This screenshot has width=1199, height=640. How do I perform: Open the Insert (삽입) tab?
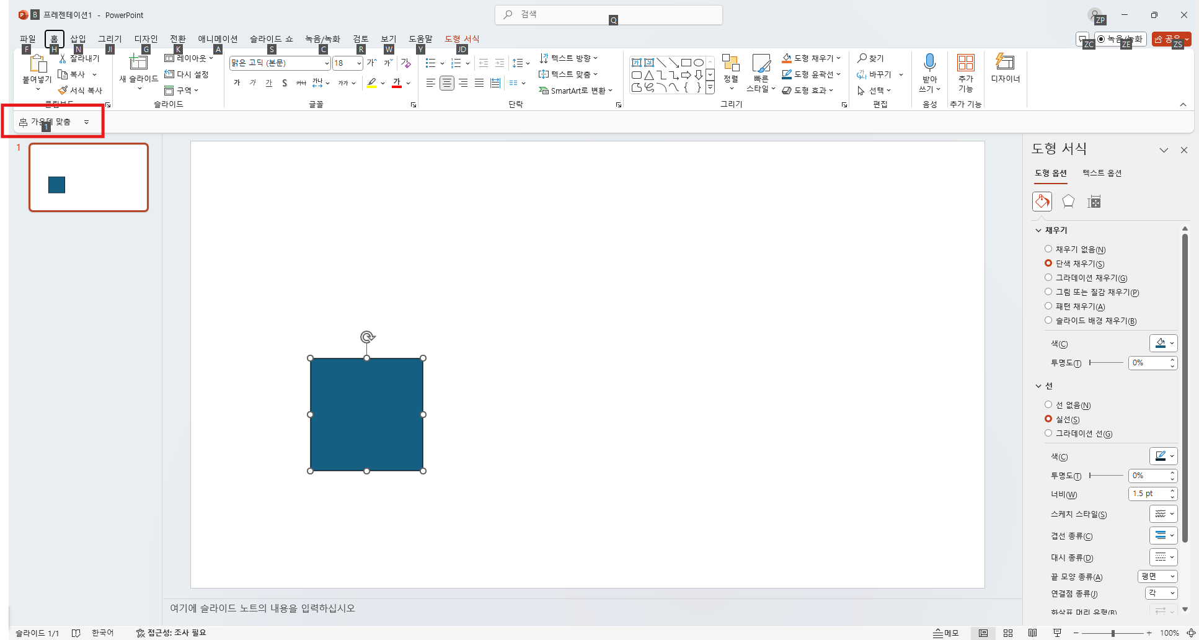tap(78, 38)
